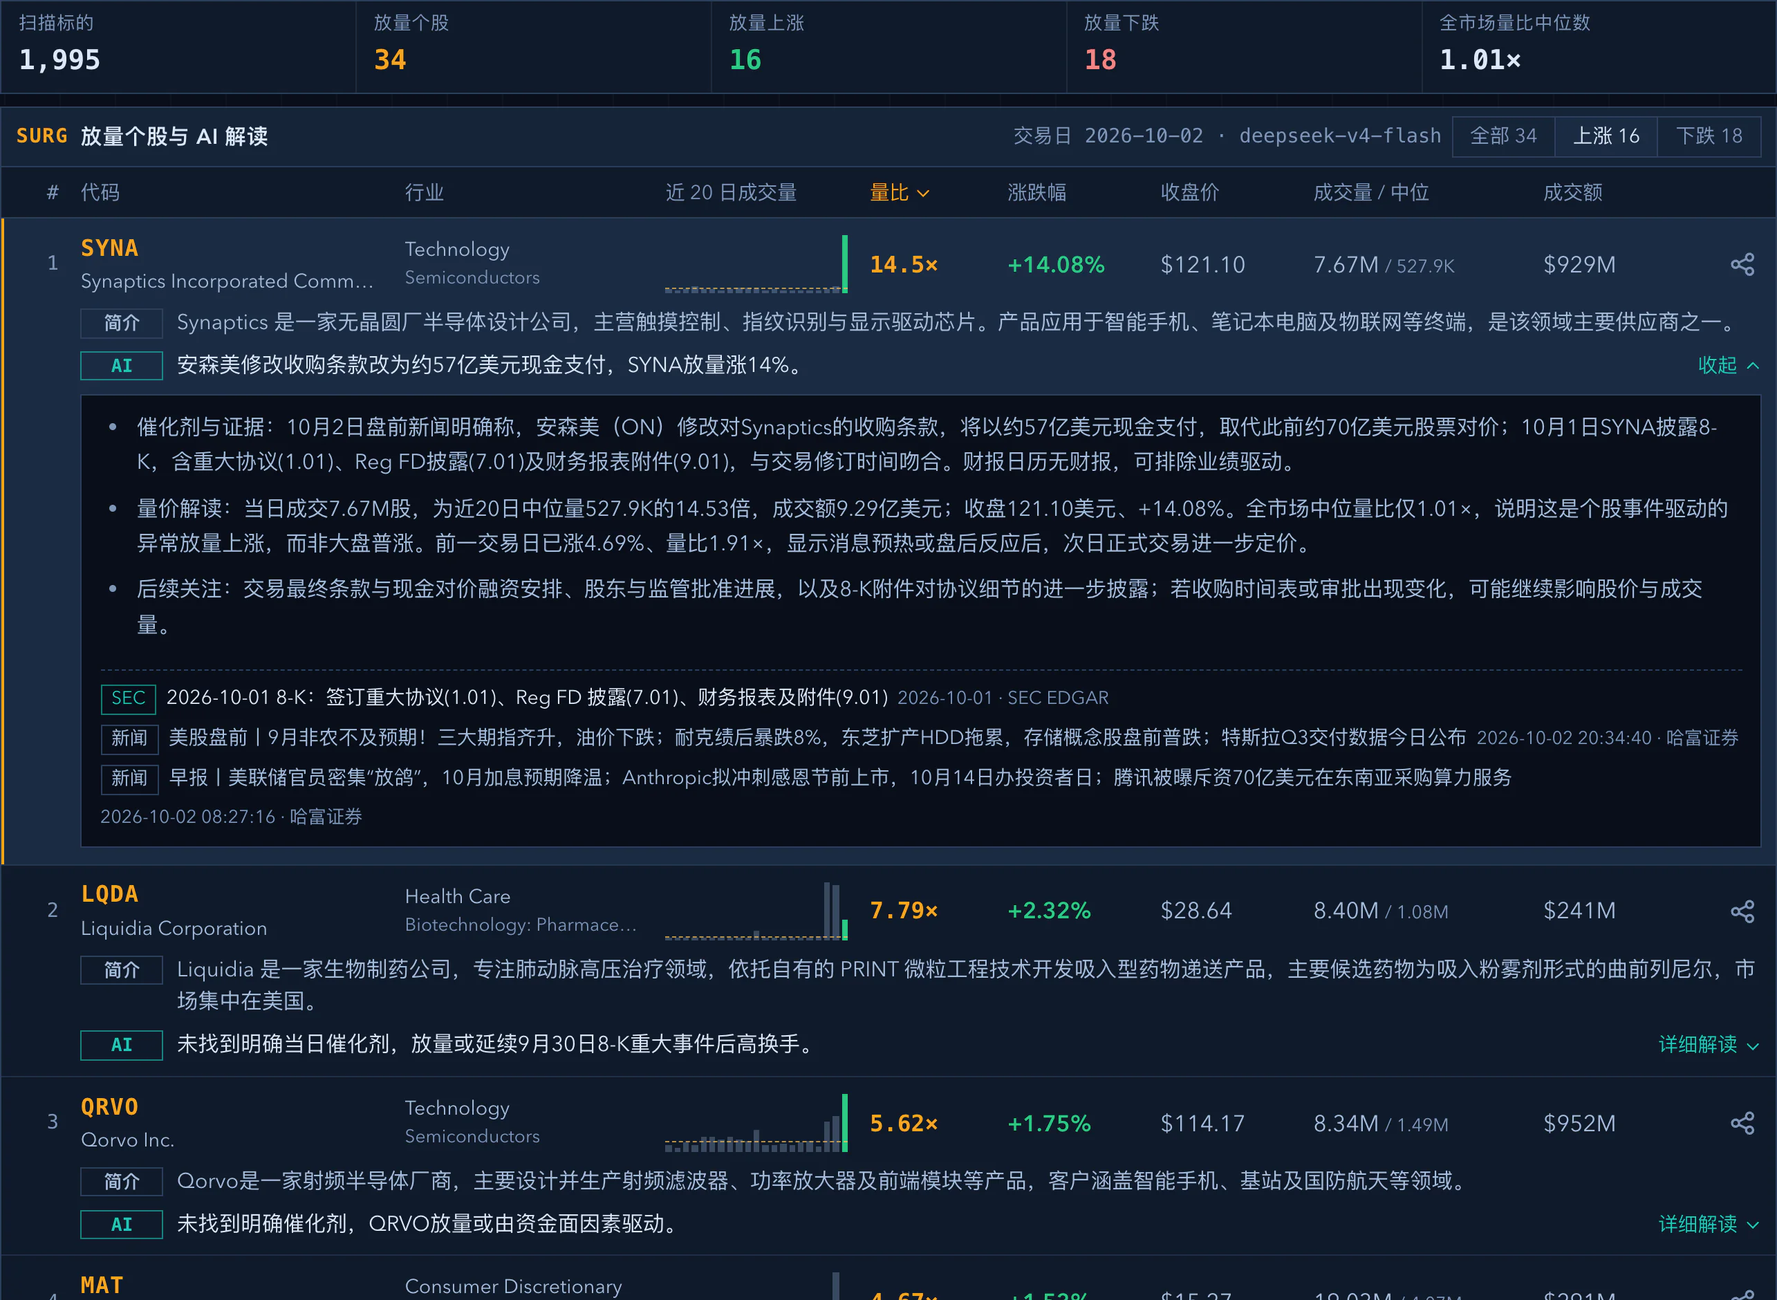Image resolution: width=1777 pixels, height=1300 pixels.
Task: Open the QRVO ticker link
Action: tap(109, 1106)
